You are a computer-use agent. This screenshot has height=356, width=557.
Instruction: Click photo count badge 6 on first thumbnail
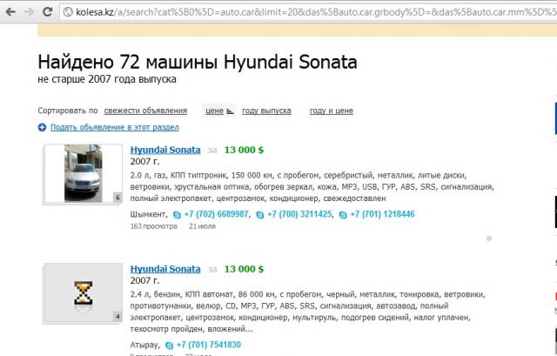(x=117, y=198)
